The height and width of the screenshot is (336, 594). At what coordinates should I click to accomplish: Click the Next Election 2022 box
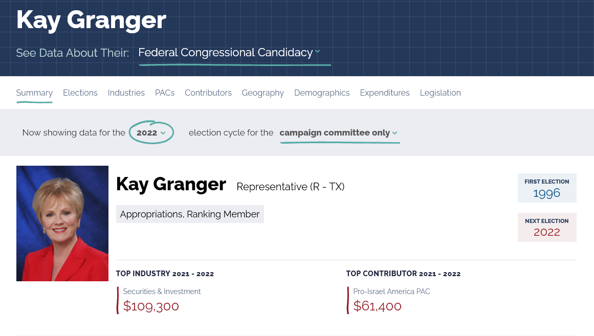coord(546,227)
